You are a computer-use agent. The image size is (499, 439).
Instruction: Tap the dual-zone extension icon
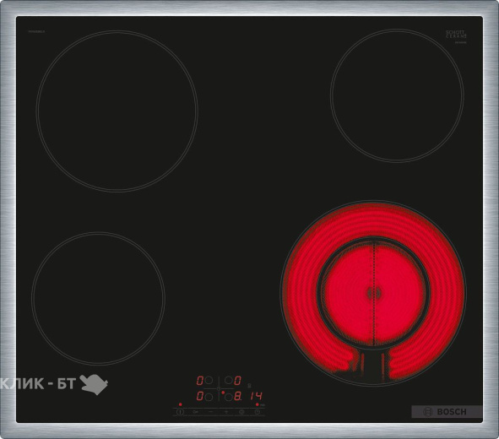click(241, 412)
